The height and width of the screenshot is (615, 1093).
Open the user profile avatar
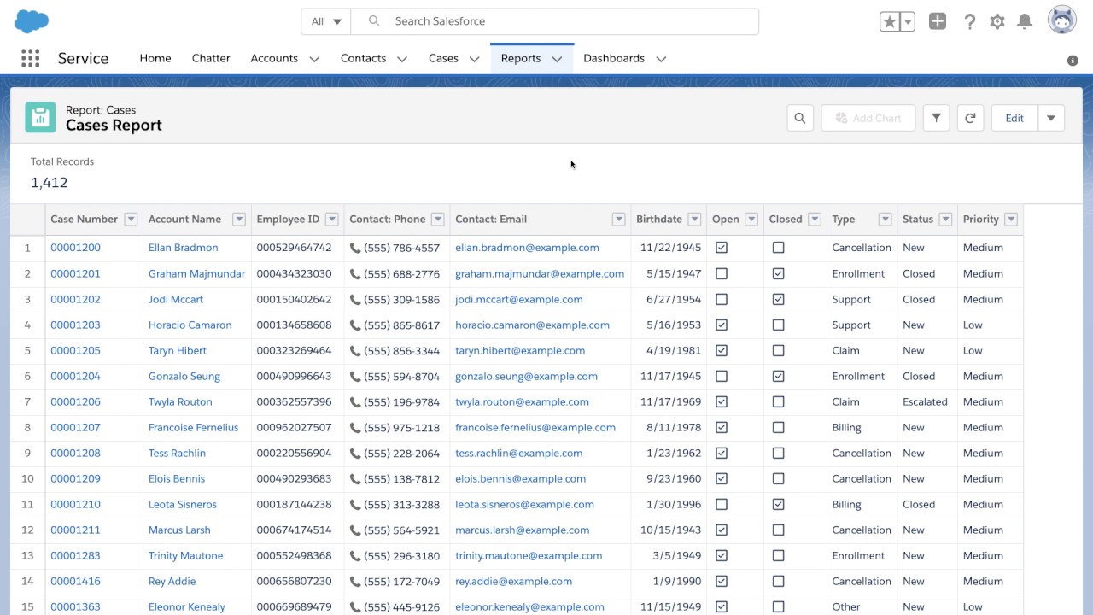pyautogui.click(x=1062, y=20)
